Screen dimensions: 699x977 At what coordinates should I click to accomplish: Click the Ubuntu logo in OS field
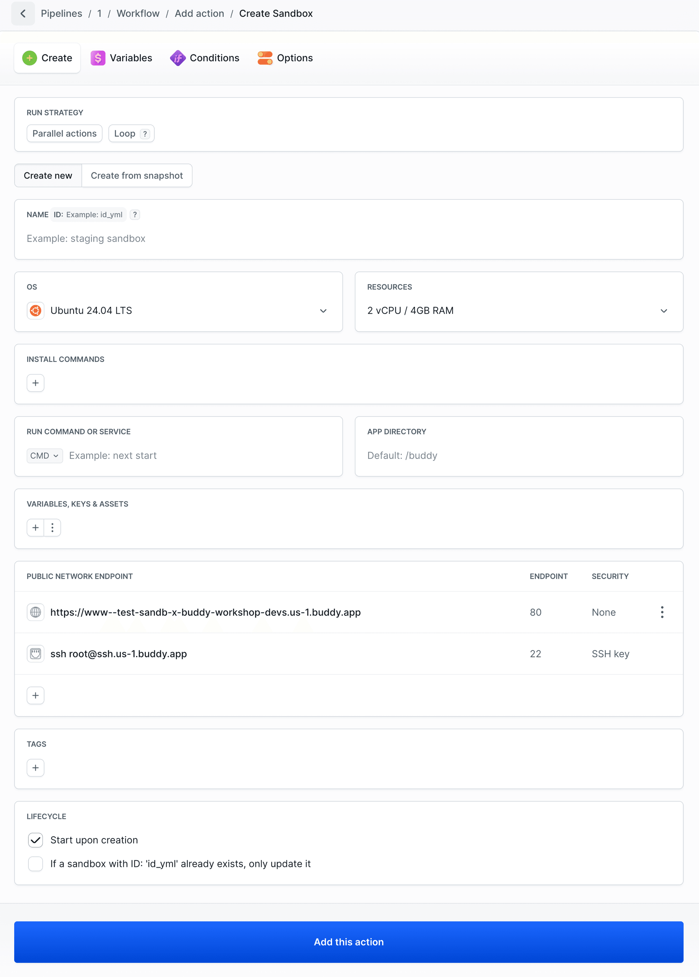(35, 310)
